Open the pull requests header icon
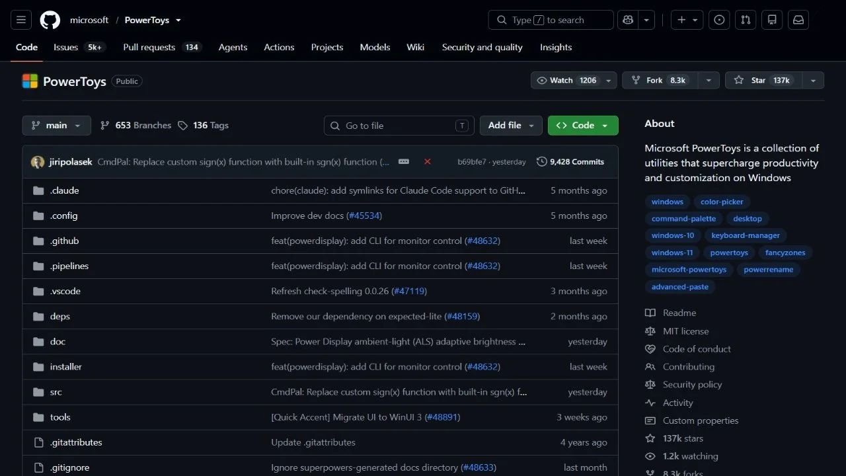This screenshot has height=476, width=846. tap(746, 20)
